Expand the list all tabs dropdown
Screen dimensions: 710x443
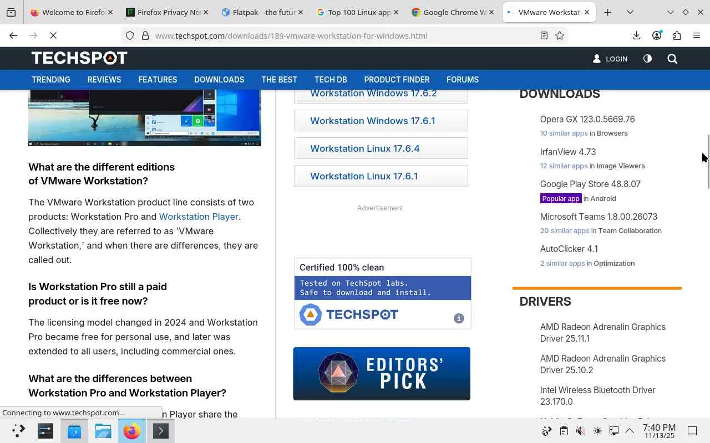click(x=630, y=12)
